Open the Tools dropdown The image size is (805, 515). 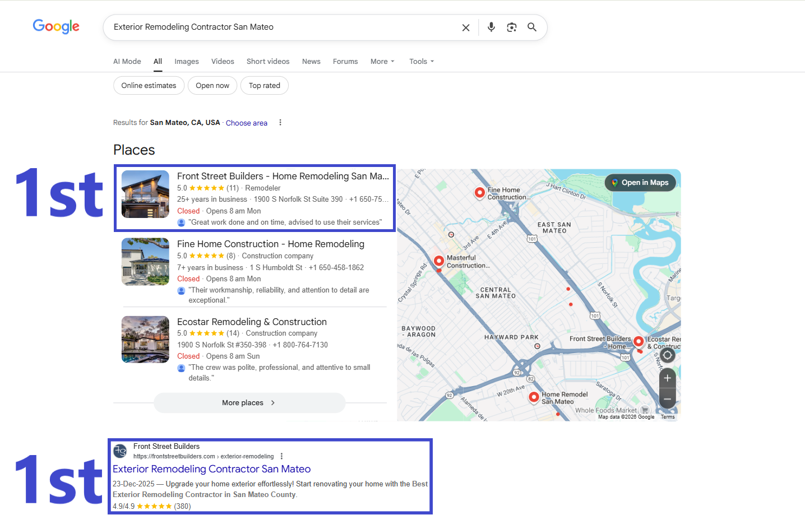(x=422, y=62)
